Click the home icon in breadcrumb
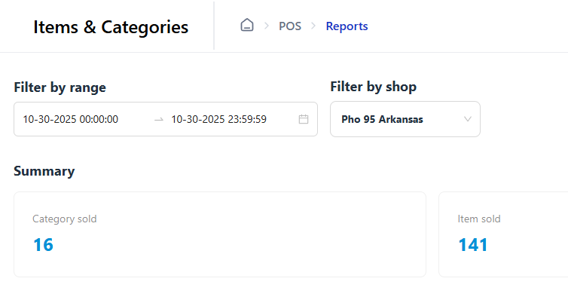The height and width of the screenshot is (306, 568). click(x=247, y=26)
